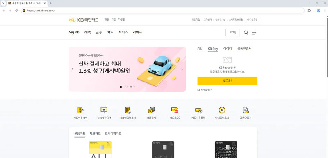Screen dimensions: 328x158
Task: Open the 상품공시실 top link
Action: (x=220, y=20)
